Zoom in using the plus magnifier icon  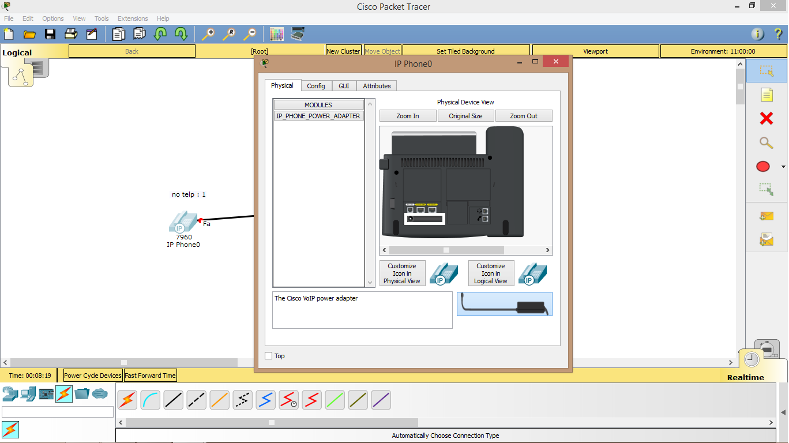208,34
